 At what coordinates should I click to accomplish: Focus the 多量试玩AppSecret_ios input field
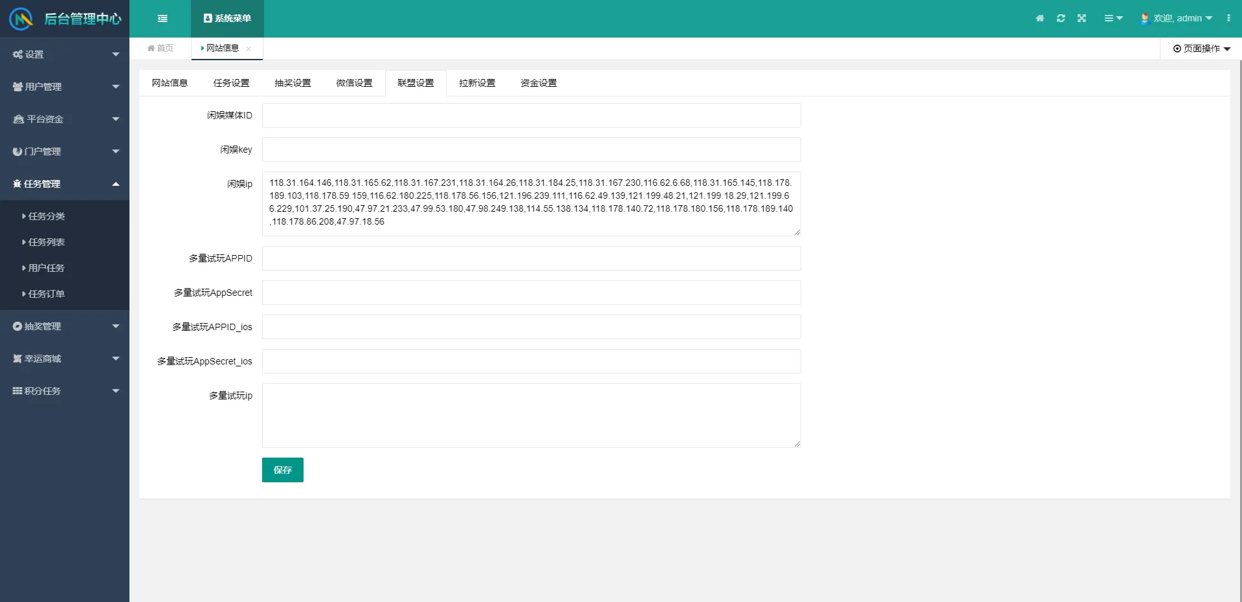pyautogui.click(x=531, y=361)
